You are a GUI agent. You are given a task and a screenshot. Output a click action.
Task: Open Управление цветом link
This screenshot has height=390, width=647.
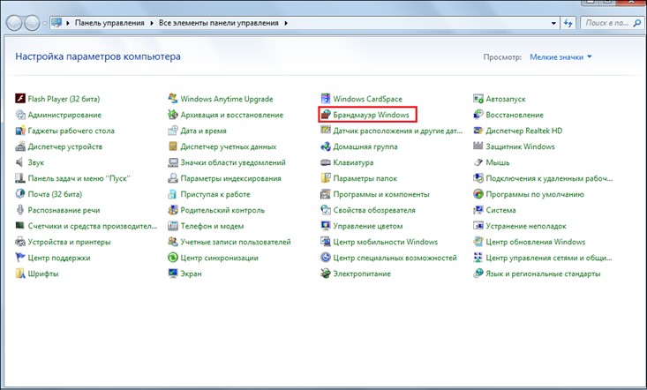(368, 226)
